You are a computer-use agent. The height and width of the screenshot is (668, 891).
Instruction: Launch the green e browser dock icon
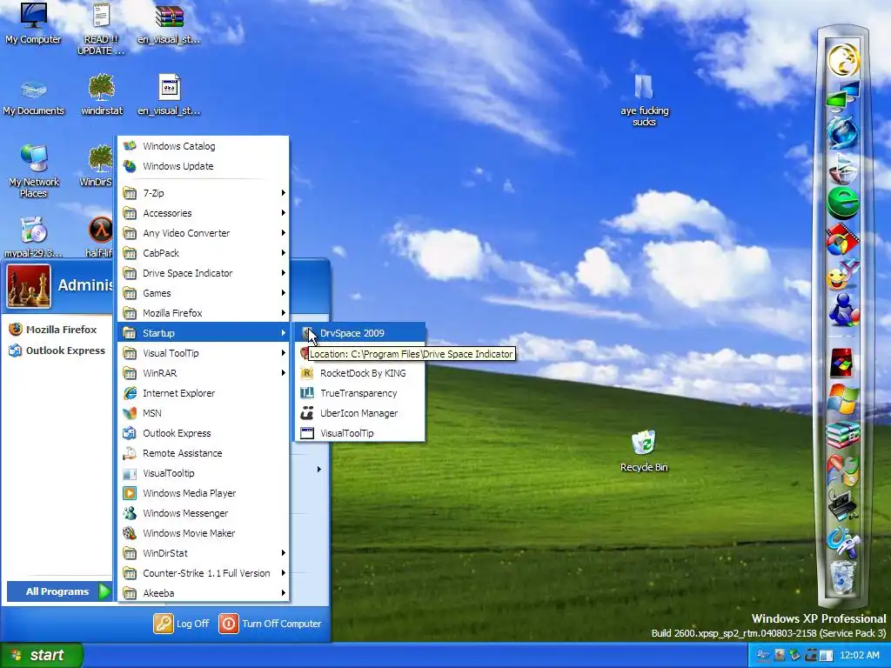tap(842, 202)
